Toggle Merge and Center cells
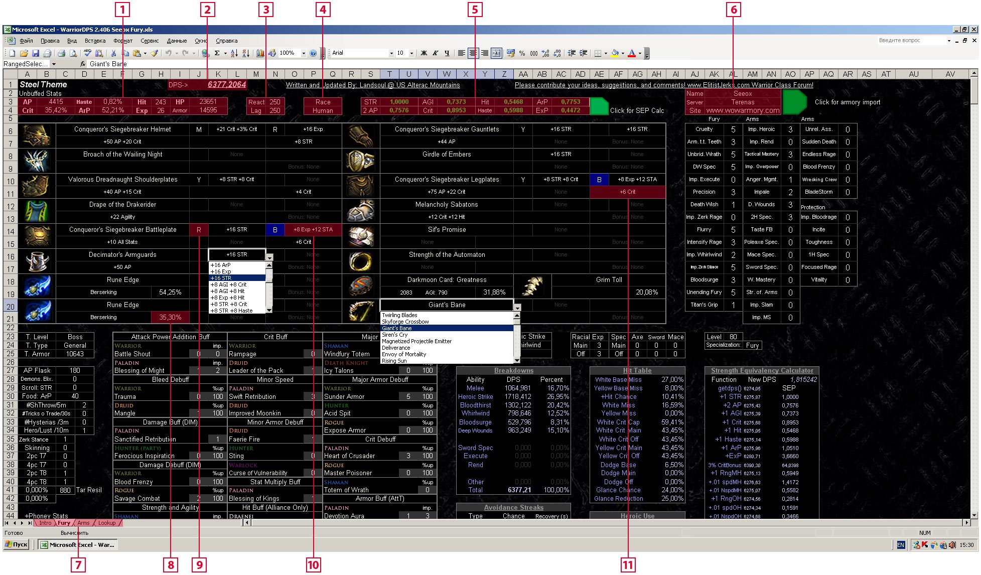This screenshot has width=981, height=575. [x=496, y=53]
